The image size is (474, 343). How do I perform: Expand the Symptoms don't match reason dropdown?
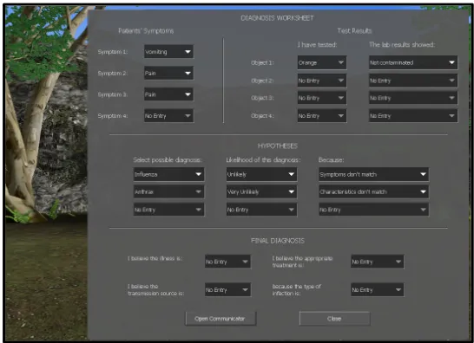(373, 174)
